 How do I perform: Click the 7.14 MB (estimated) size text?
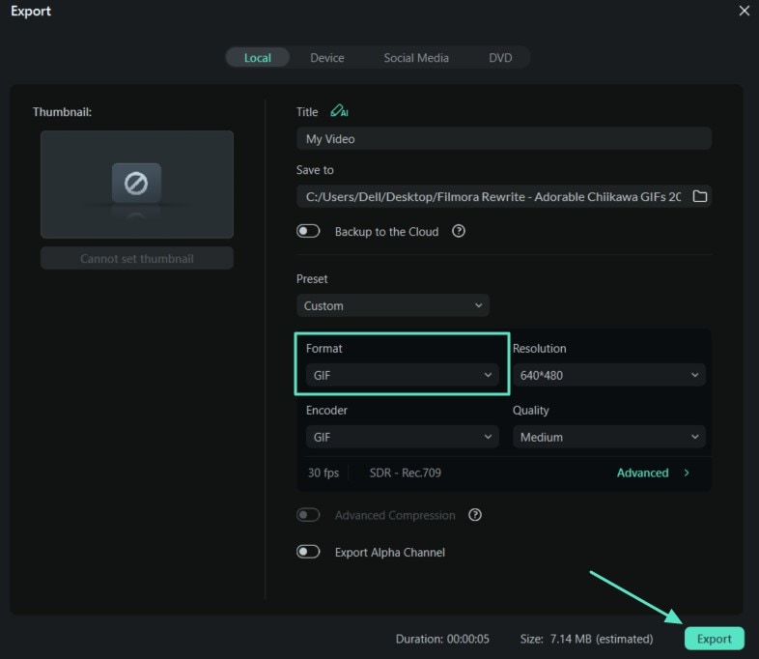(x=602, y=639)
